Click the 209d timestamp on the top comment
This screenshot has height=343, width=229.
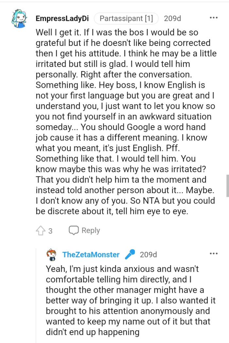point(173,18)
